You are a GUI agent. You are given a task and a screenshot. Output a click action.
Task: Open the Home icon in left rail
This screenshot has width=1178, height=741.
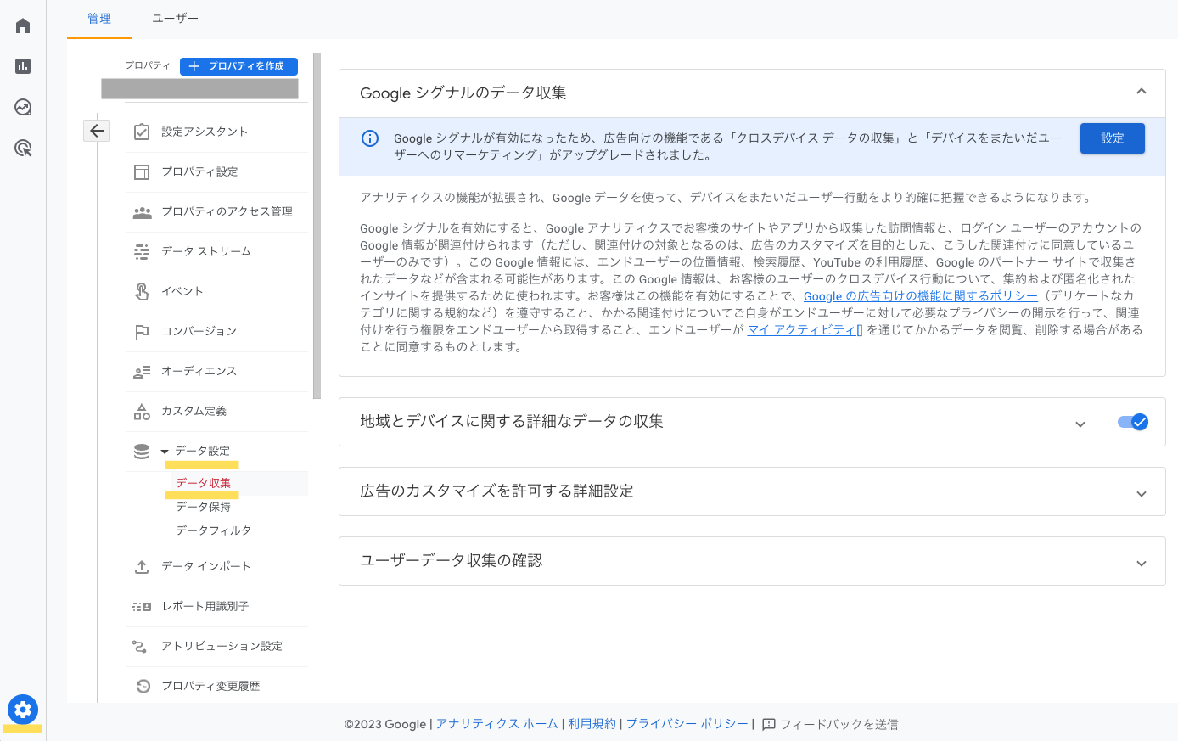click(23, 25)
